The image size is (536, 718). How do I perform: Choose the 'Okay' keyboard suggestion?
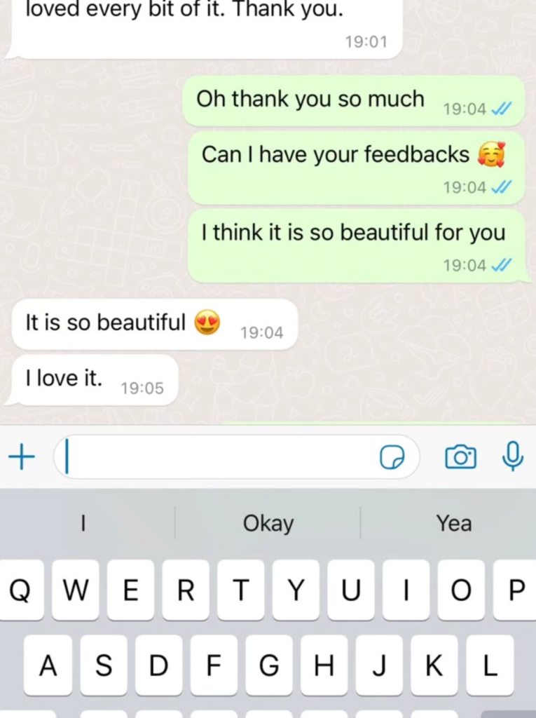pyautogui.click(x=268, y=523)
